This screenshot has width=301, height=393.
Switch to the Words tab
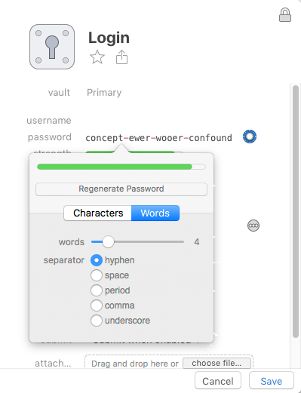click(155, 213)
